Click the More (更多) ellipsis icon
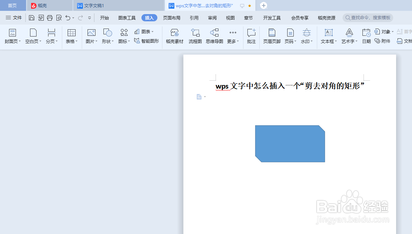 tap(233, 33)
